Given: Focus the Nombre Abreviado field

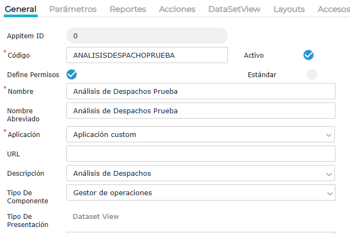Looking at the screenshot, I should pos(200,111).
